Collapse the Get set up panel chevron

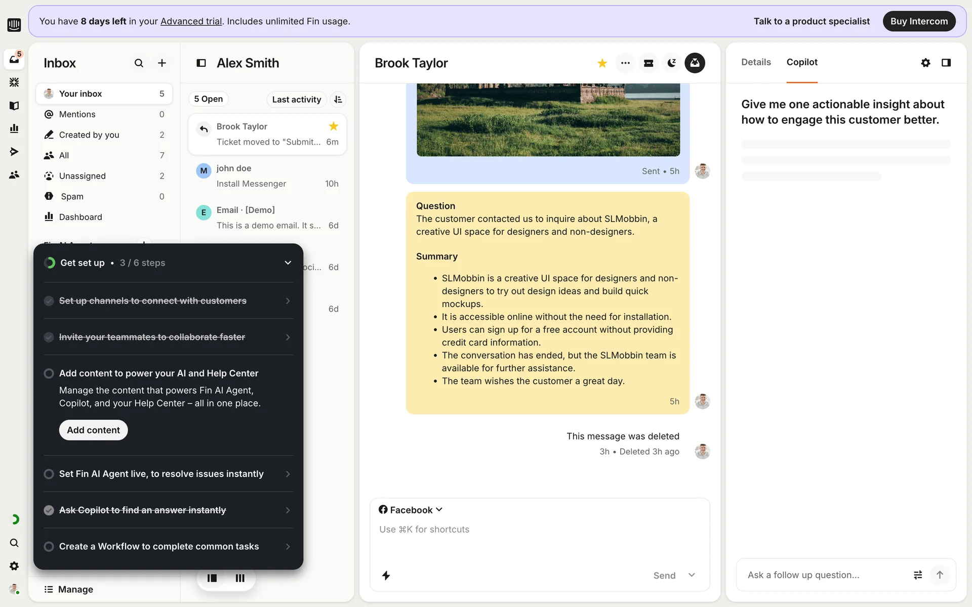[x=288, y=263]
